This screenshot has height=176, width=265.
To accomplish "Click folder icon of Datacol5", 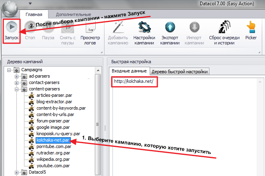I will [x=24, y=172].
